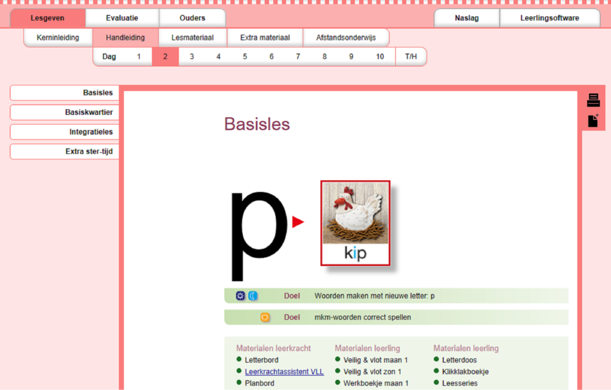Choose the T/H day option
The height and width of the screenshot is (390, 611).
click(411, 57)
